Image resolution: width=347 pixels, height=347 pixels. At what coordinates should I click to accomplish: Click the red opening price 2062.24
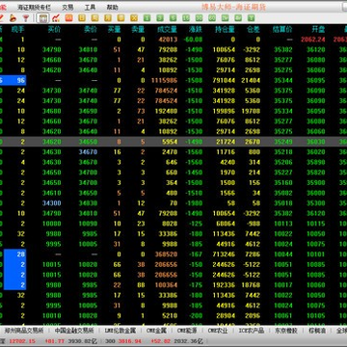[x=313, y=40]
